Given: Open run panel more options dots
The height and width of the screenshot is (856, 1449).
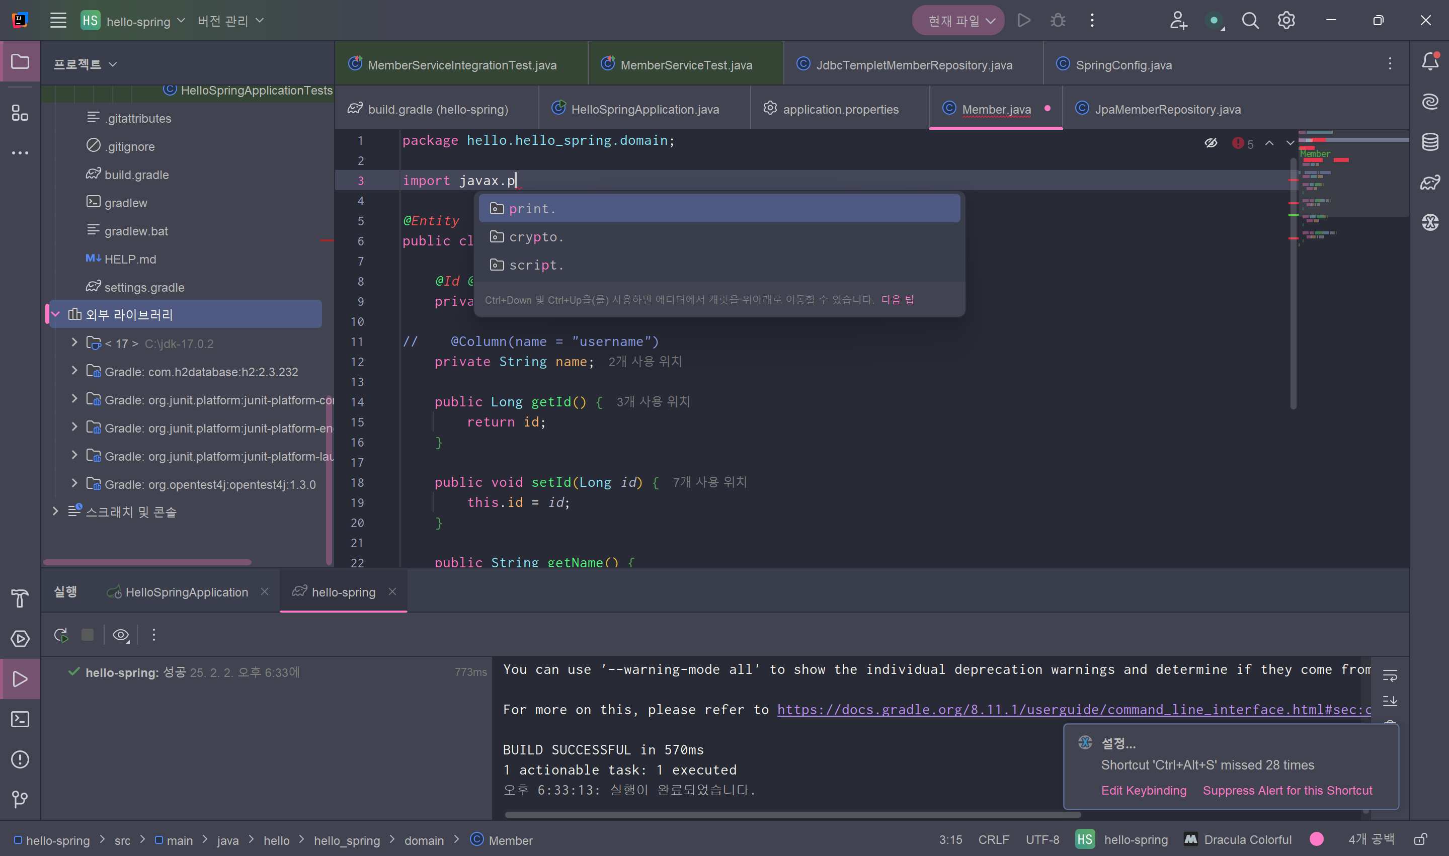Looking at the screenshot, I should pyautogui.click(x=153, y=635).
